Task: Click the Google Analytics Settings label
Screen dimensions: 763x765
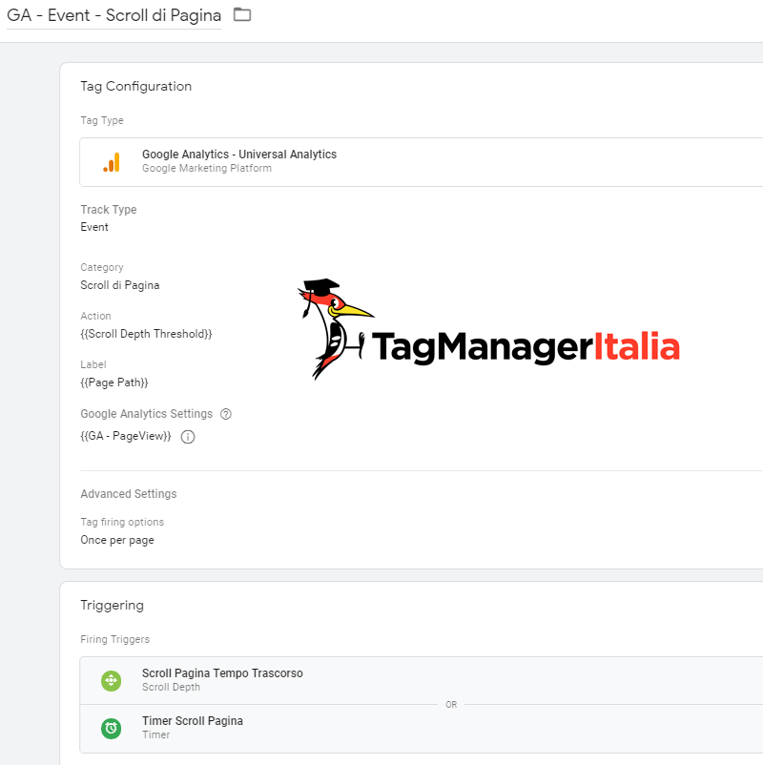Action: [x=146, y=414]
